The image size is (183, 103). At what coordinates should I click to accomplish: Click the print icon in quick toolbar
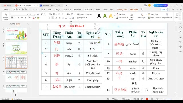pos(23,9)
